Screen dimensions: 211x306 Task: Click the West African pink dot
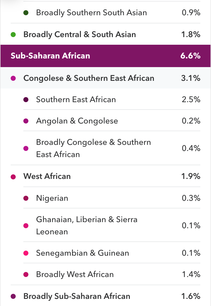pos(13,177)
